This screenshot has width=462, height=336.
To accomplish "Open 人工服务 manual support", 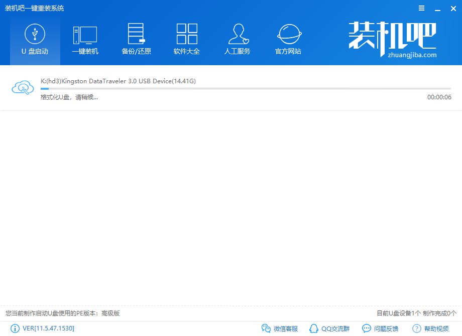I will pyautogui.click(x=237, y=40).
